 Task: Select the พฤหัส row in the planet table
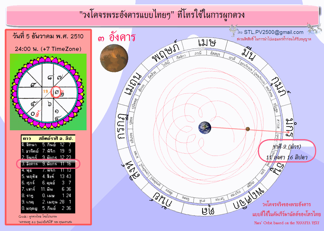tap(48, 177)
